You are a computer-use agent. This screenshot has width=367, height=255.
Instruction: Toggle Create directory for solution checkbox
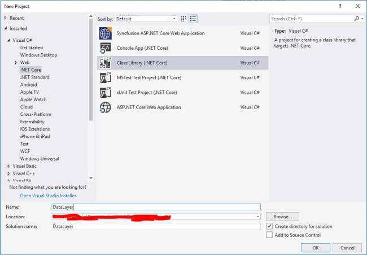[269, 226]
